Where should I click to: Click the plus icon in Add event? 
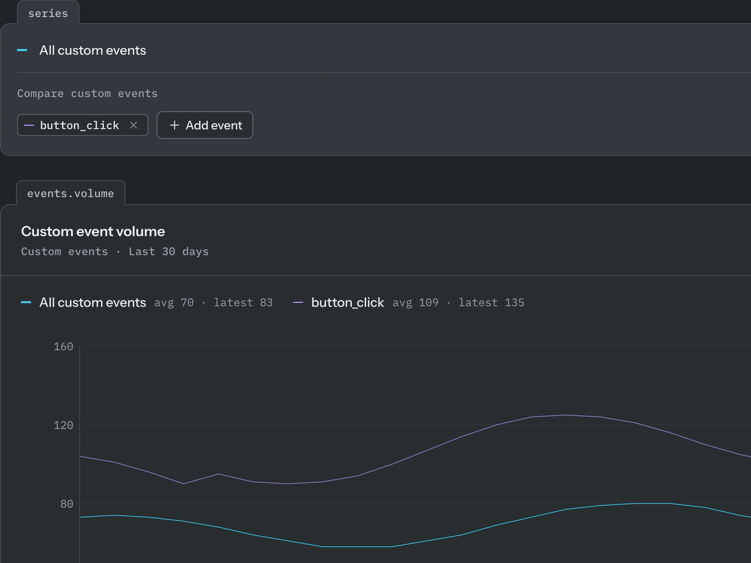pos(175,125)
